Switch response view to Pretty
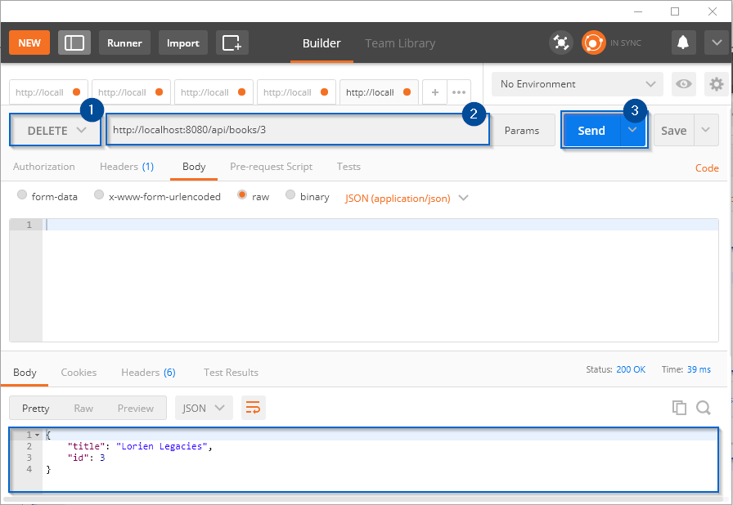Screen dimensions: 733x505 tap(35, 409)
